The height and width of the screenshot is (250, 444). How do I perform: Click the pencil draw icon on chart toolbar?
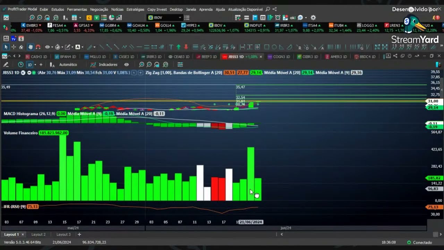pyautogui.click(x=6, y=64)
